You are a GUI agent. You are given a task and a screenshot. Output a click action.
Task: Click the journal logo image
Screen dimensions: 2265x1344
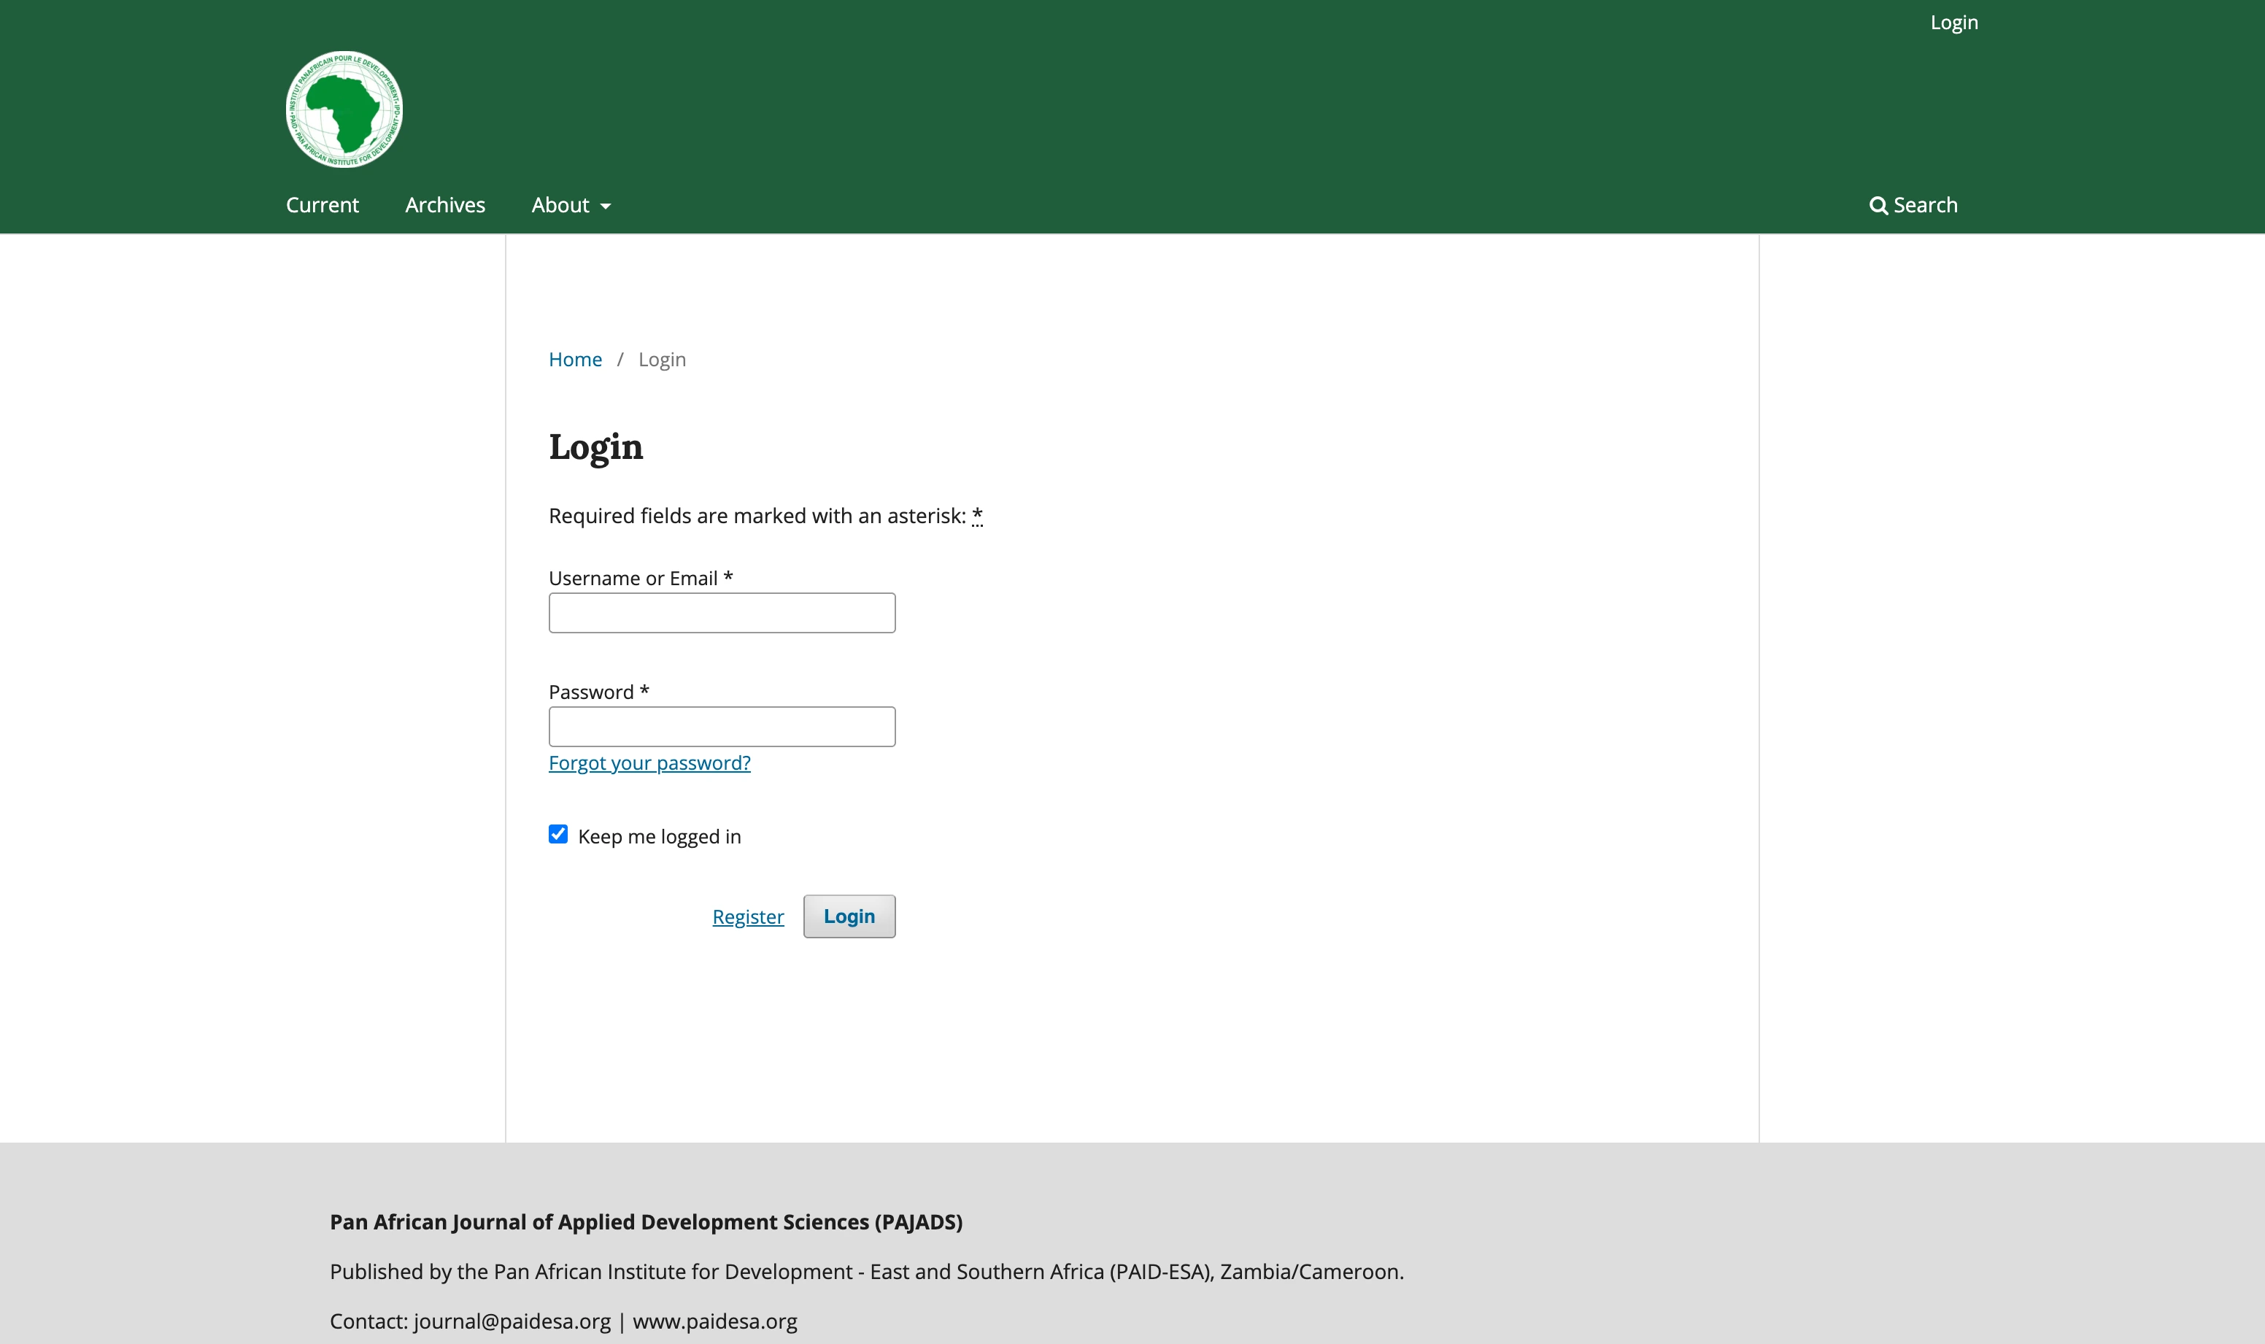click(342, 108)
